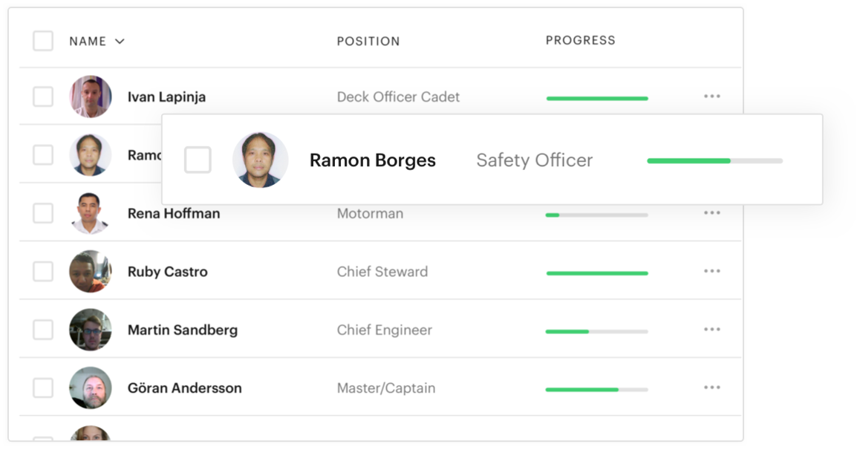Click Göran Andersson's profile picture
857x450 pixels.
91,388
